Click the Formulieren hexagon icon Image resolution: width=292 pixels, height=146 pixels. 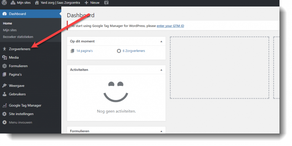pyautogui.click(x=5, y=66)
